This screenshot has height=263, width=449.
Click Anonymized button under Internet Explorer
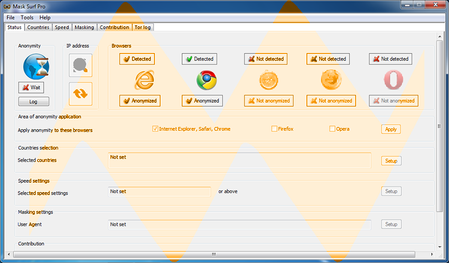[x=140, y=101]
